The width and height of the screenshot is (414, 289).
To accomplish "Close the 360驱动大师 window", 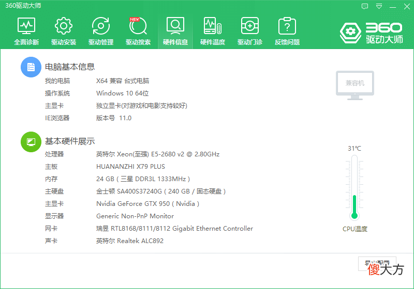I will click(407, 6).
